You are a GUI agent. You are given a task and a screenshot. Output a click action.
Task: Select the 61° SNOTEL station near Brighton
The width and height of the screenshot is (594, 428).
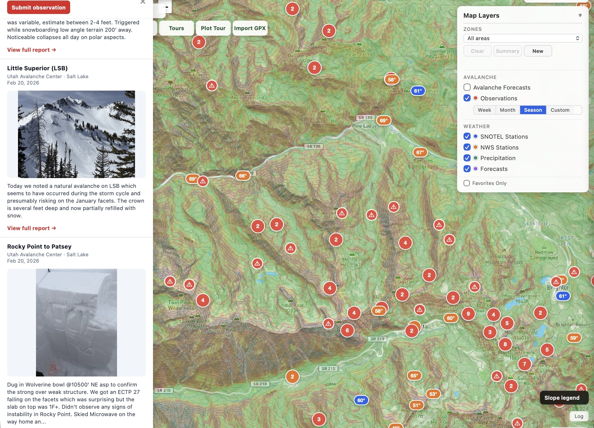click(563, 296)
